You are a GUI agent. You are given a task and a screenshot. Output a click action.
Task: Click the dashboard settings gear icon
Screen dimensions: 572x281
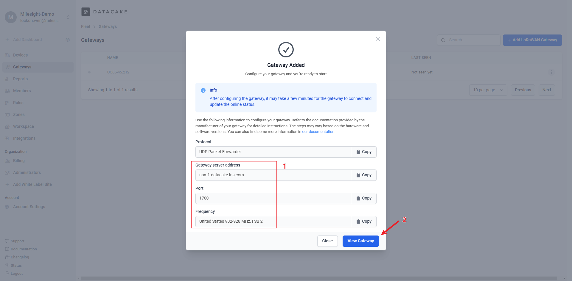68,40
